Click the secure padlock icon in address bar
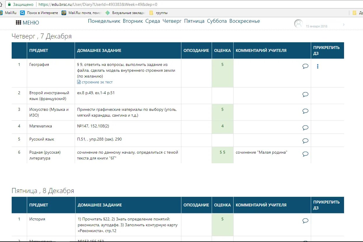The width and height of the screenshot is (363, 242). [x=9, y=4]
